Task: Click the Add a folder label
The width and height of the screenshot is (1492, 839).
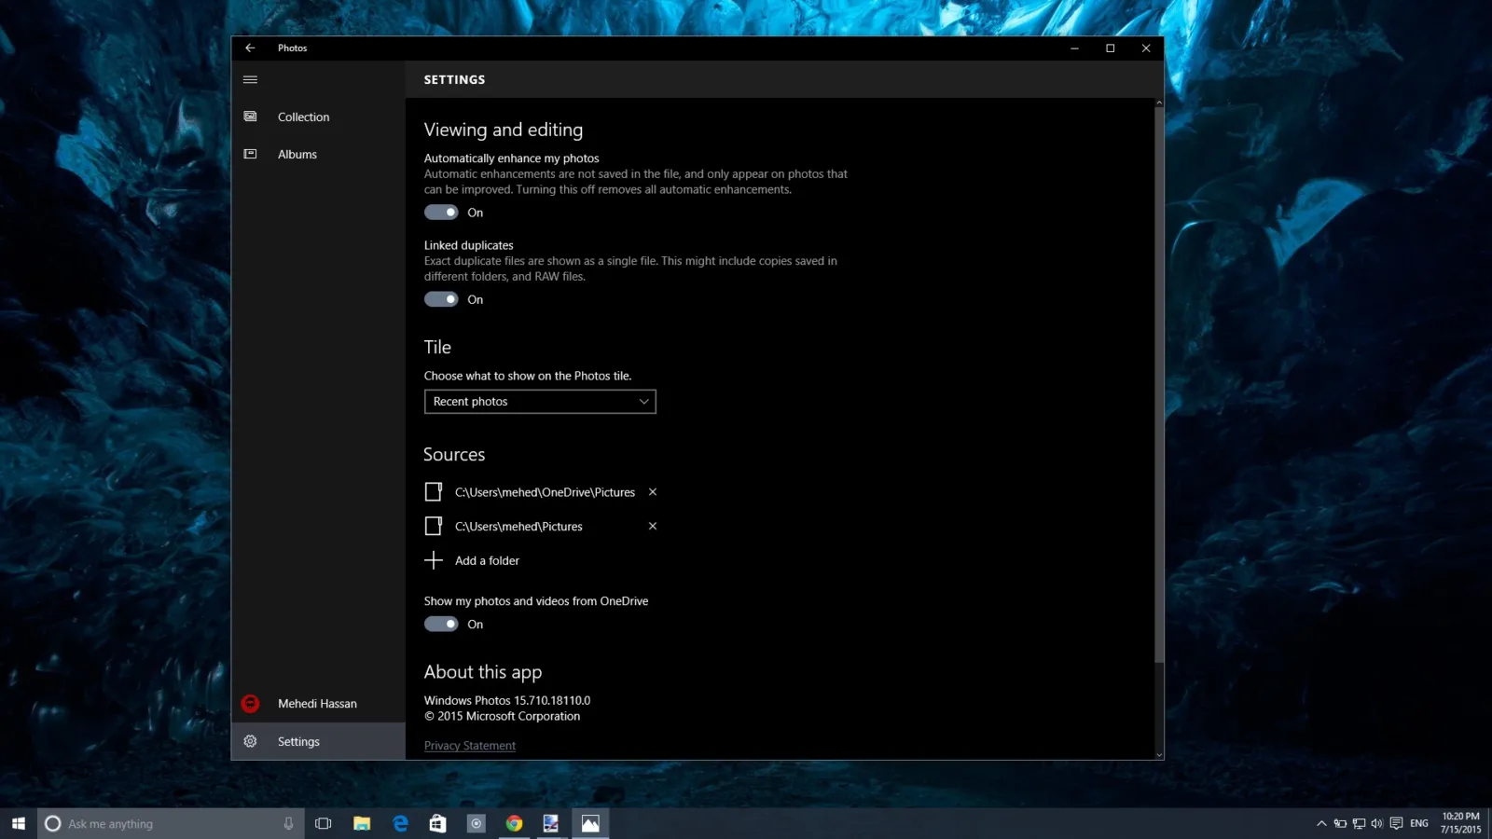Action: click(x=487, y=561)
